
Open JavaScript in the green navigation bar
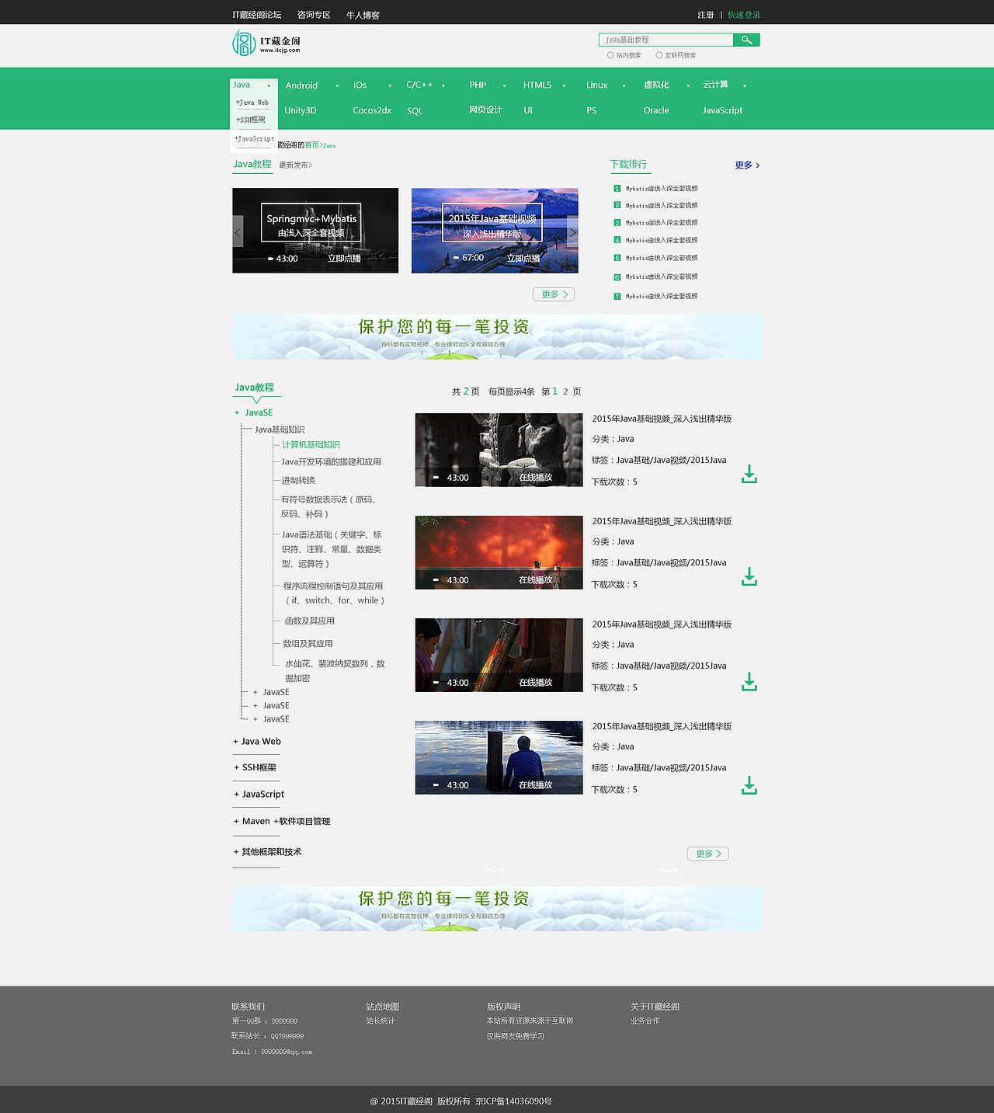click(722, 110)
